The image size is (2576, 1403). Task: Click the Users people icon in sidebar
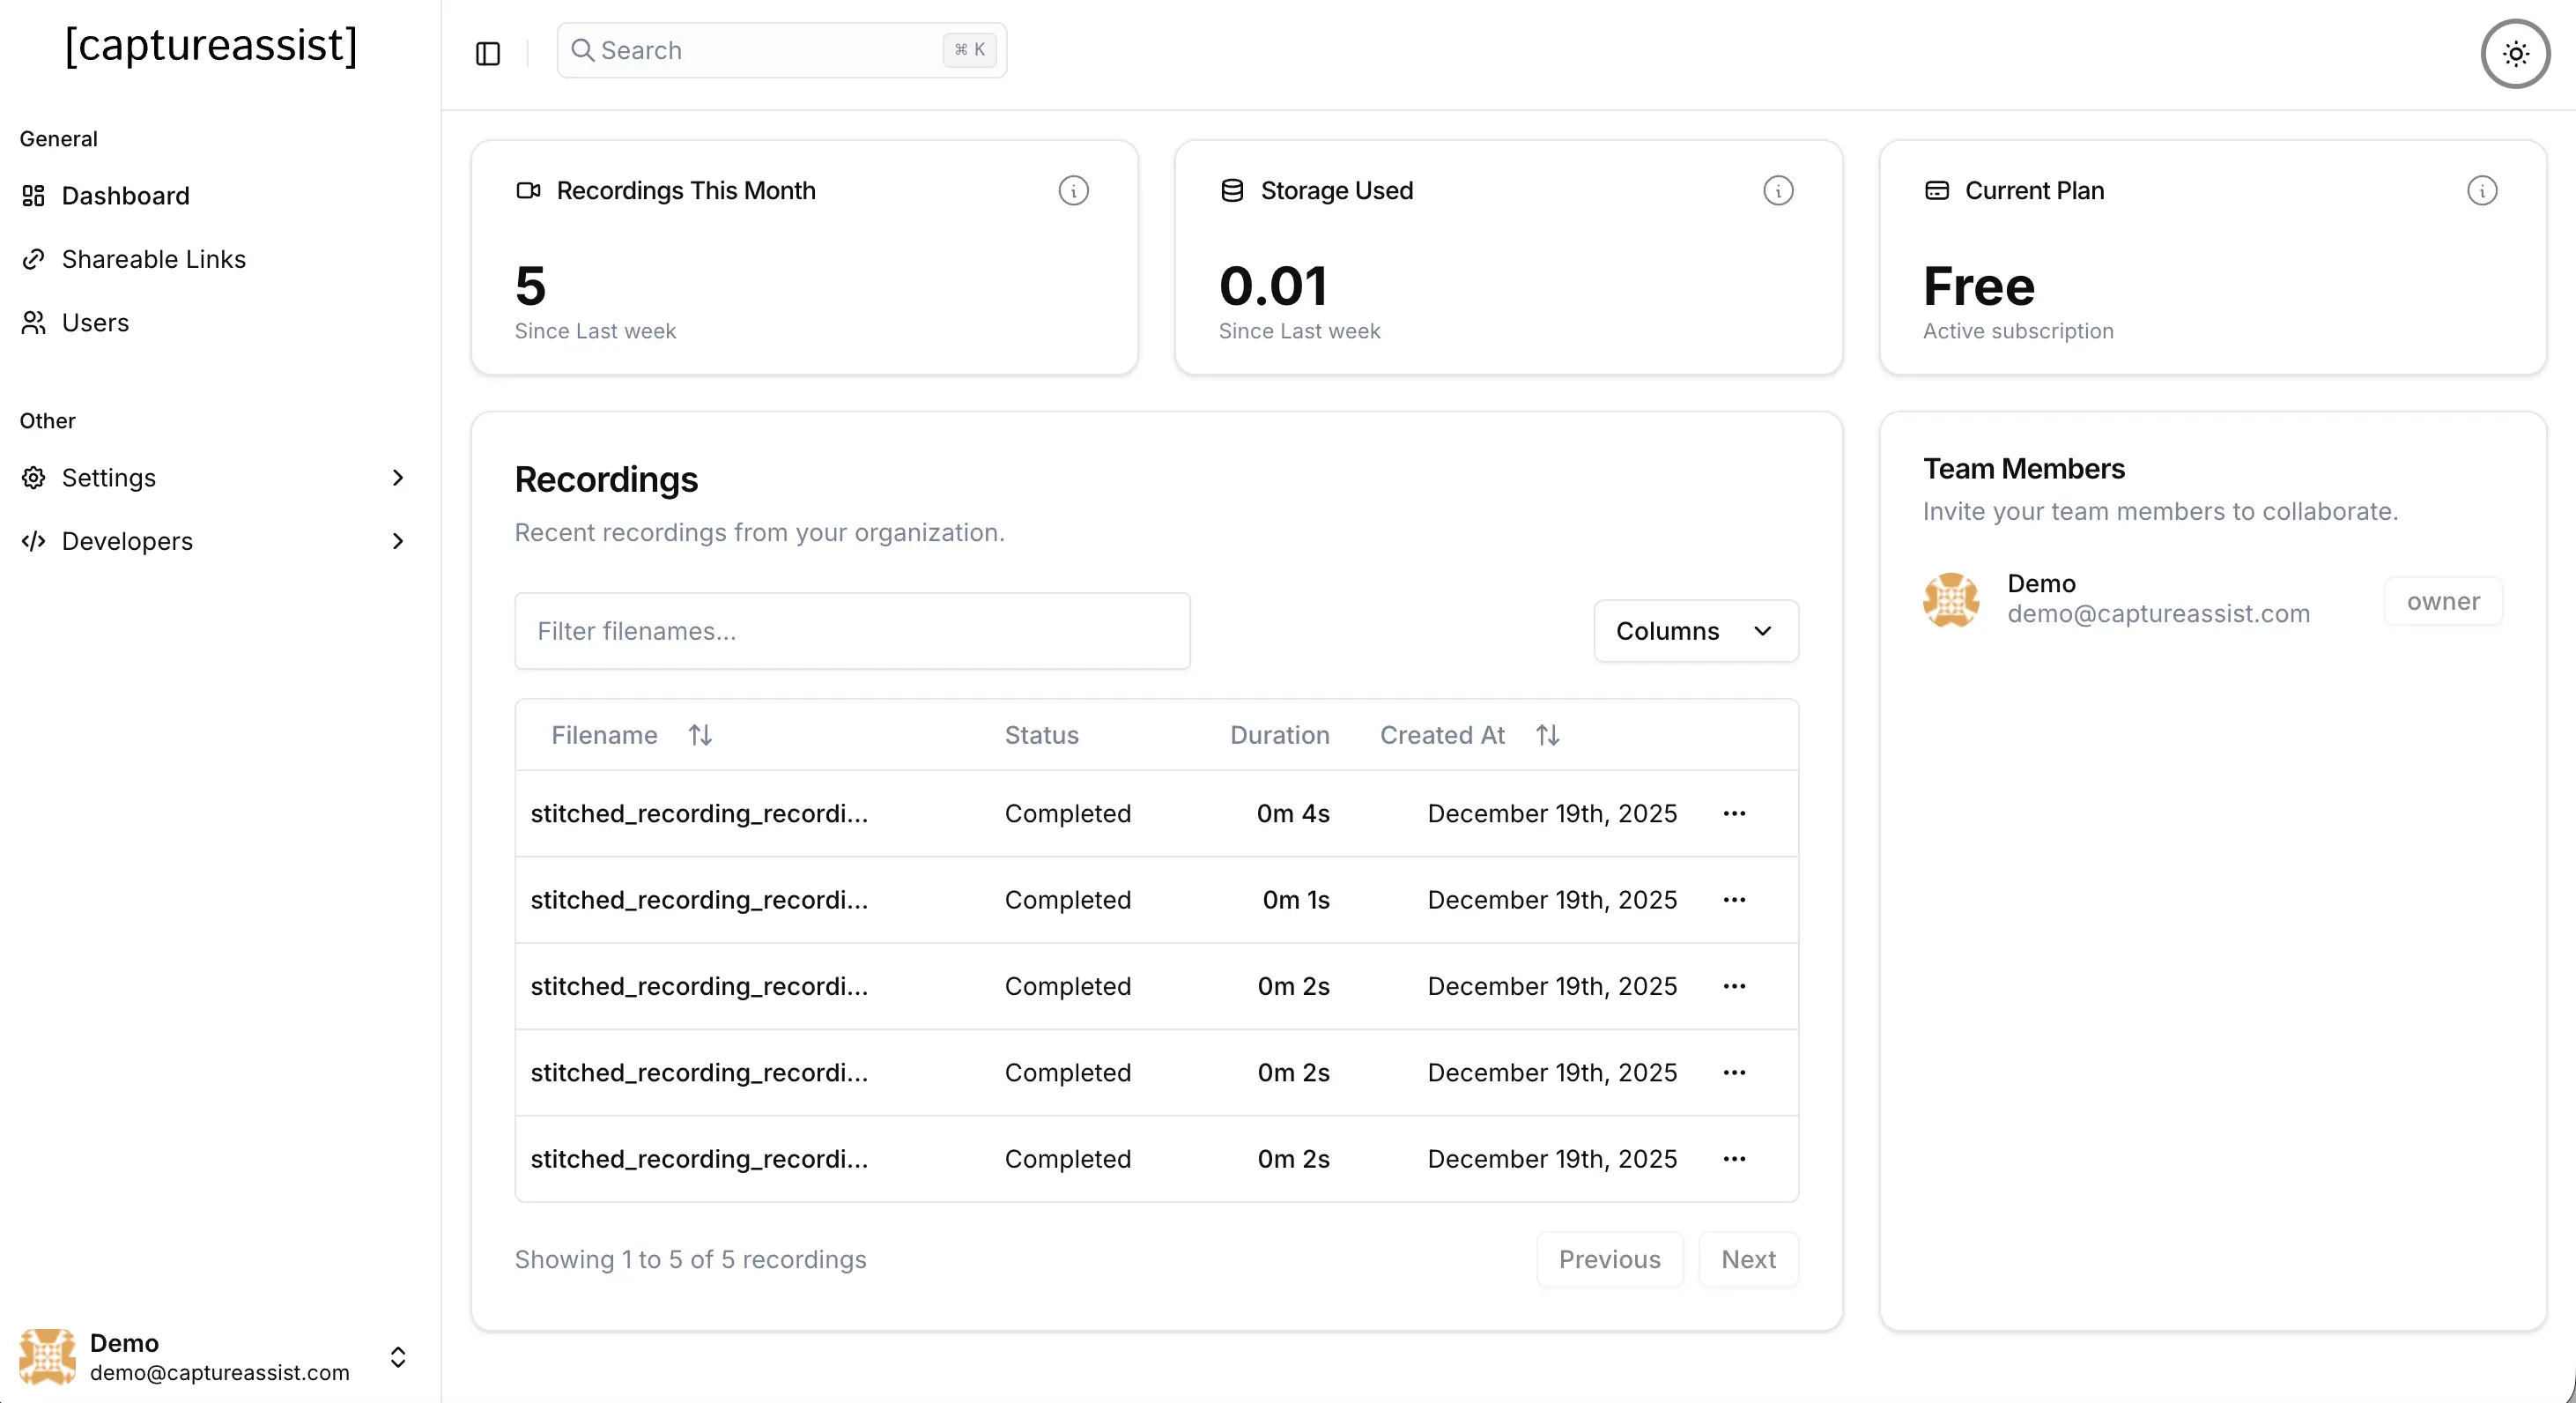coord(34,322)
